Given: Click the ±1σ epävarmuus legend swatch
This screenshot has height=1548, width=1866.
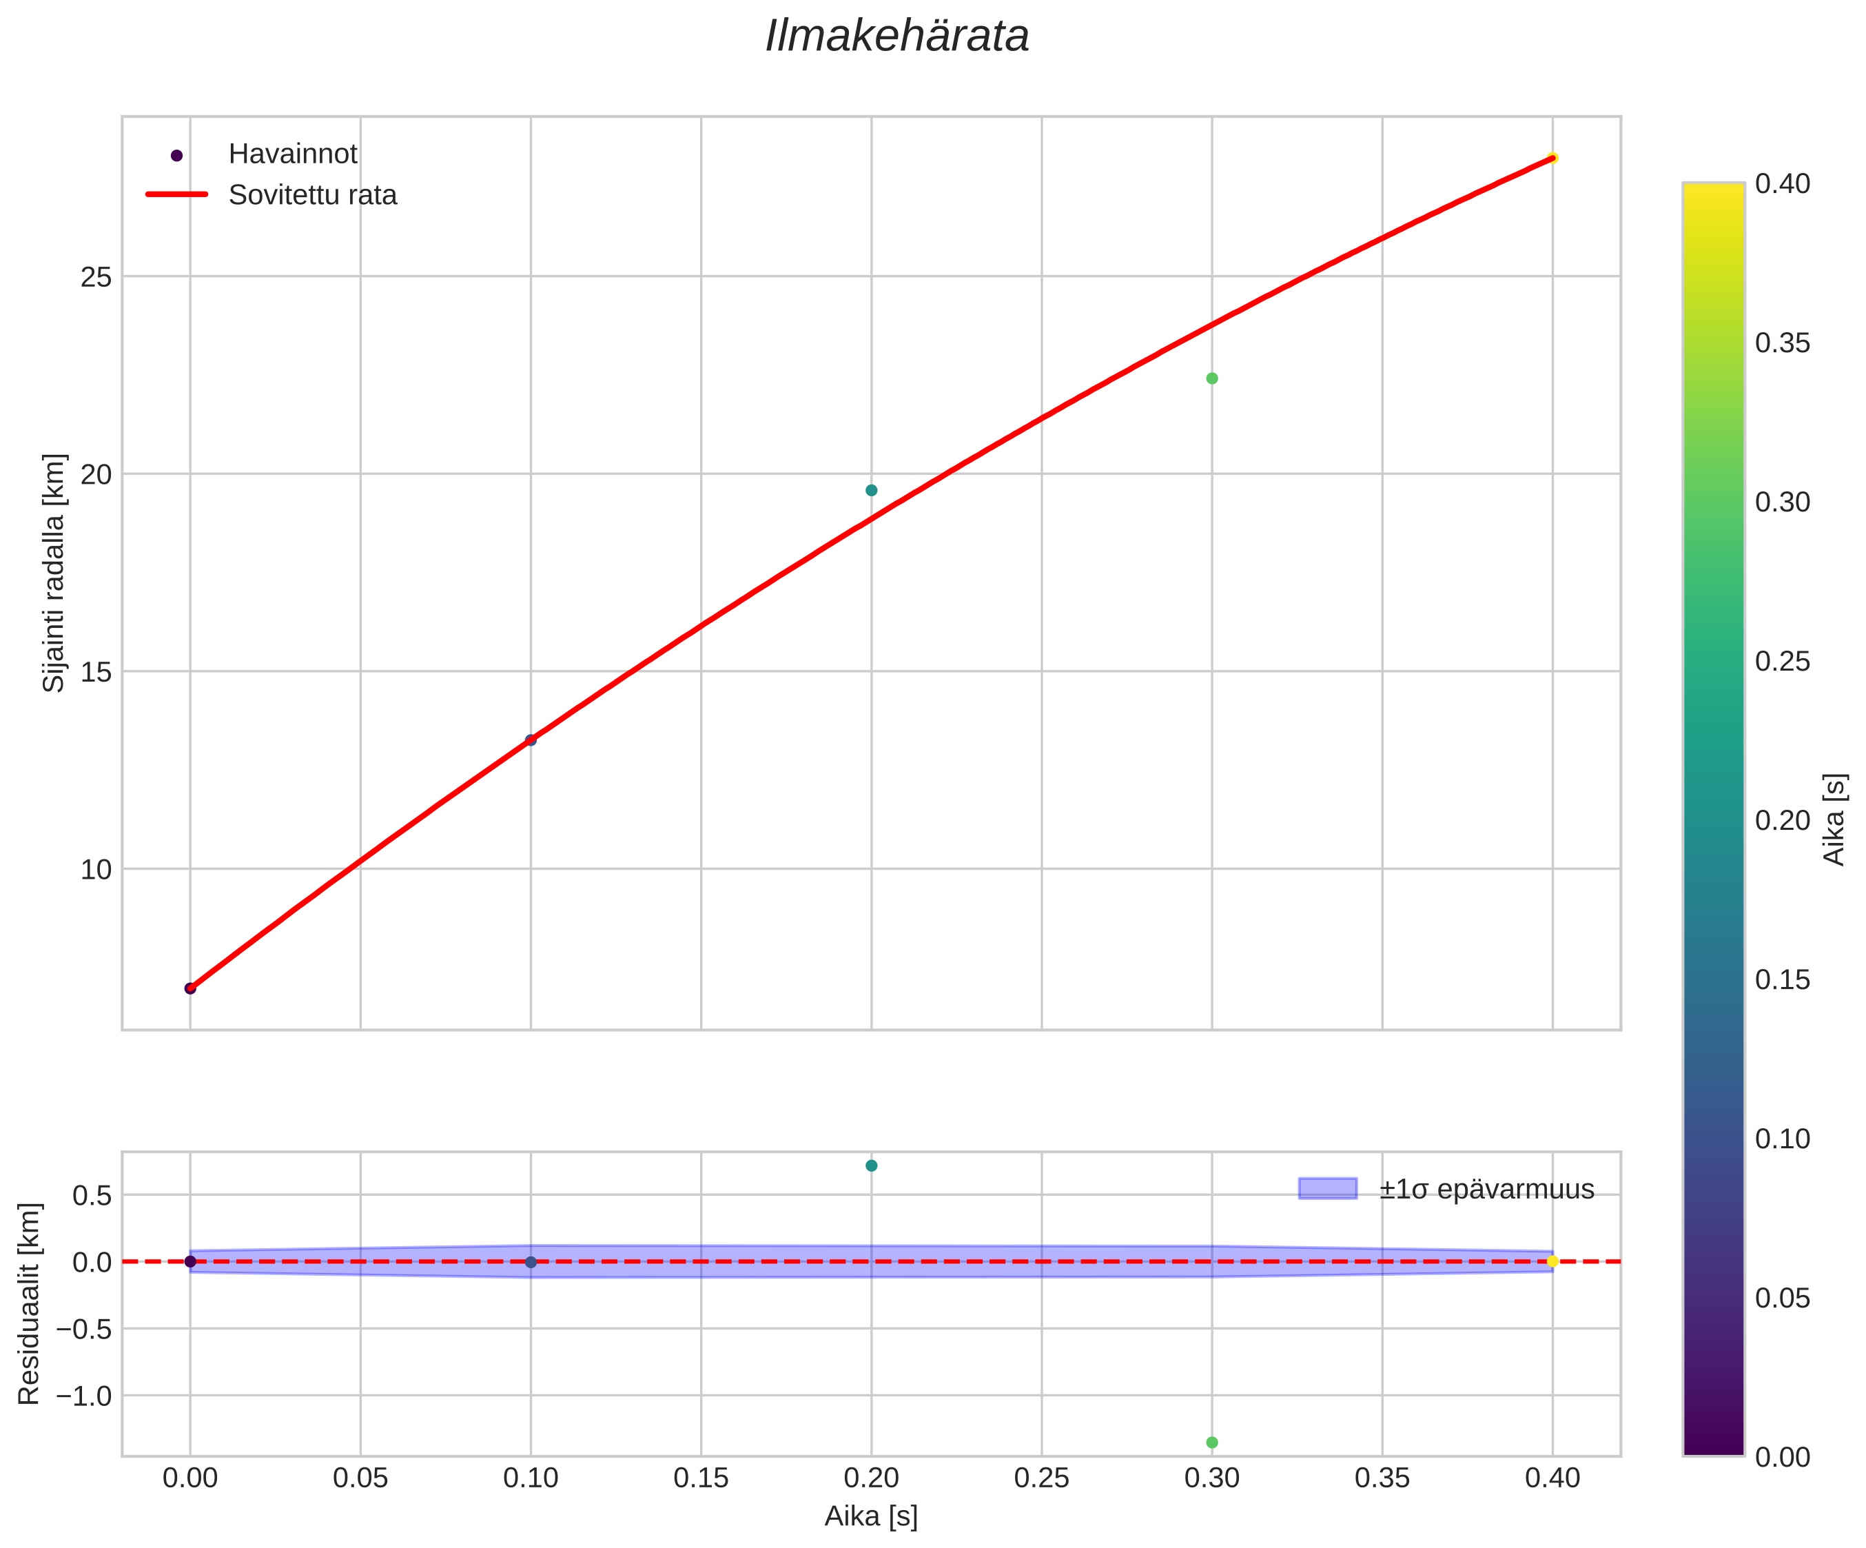Looking at the screenshot, I should 1328,1188.
